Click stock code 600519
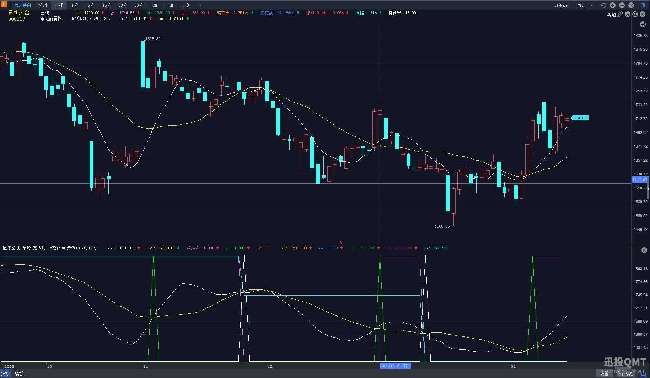 [x=17, y=19]
